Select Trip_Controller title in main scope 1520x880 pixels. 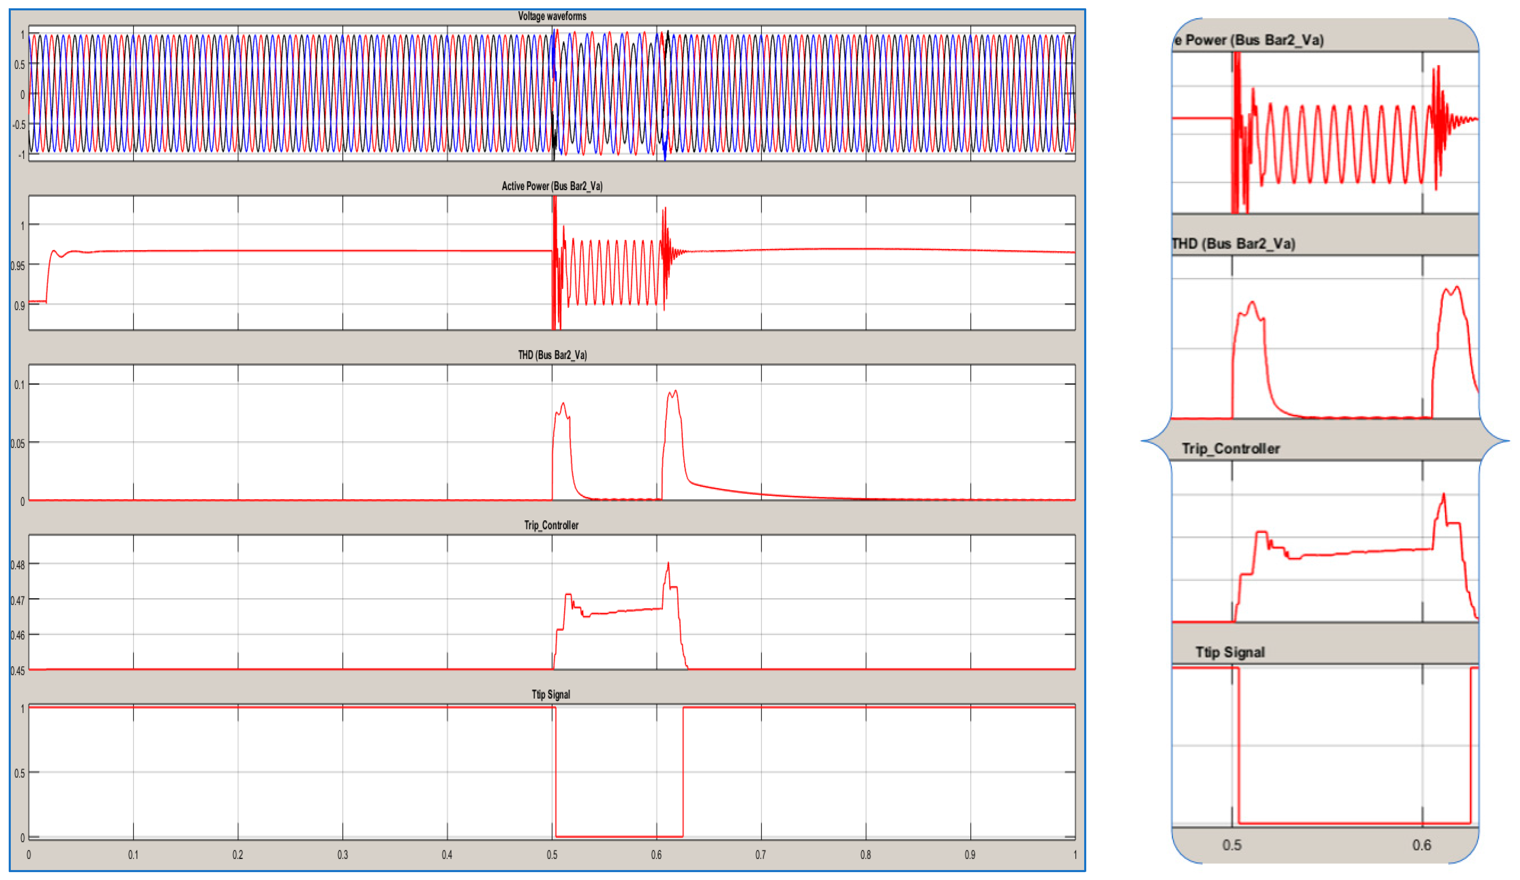[551, 526]
